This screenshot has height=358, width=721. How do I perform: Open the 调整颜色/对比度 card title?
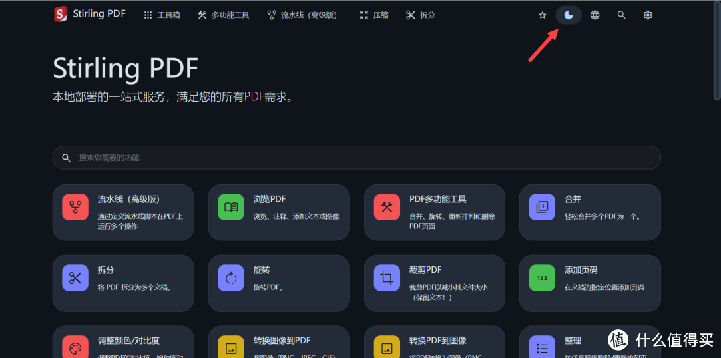pyautogui.click(x=129, y=341)
